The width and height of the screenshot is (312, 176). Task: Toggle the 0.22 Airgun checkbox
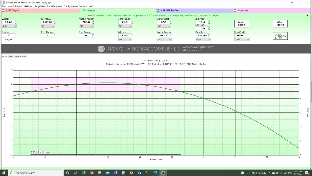tap(80, 11)
